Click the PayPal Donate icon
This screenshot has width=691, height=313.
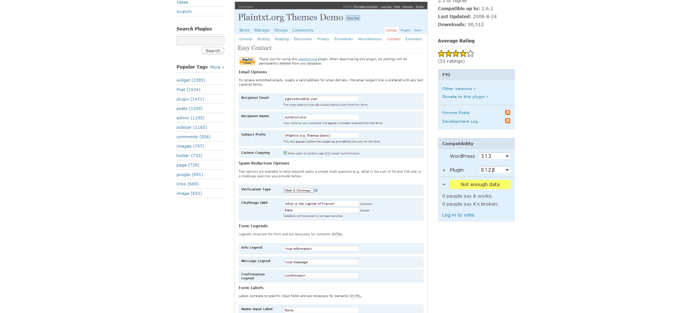coord(247,61)
